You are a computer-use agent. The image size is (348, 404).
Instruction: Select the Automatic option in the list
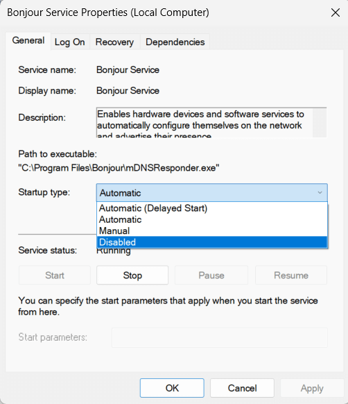pos(212,219)
